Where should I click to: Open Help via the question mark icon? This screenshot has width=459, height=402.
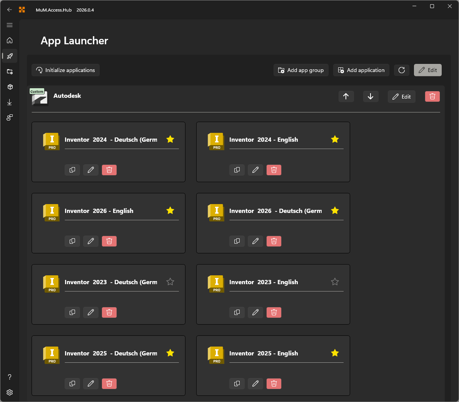pos(10,377)
